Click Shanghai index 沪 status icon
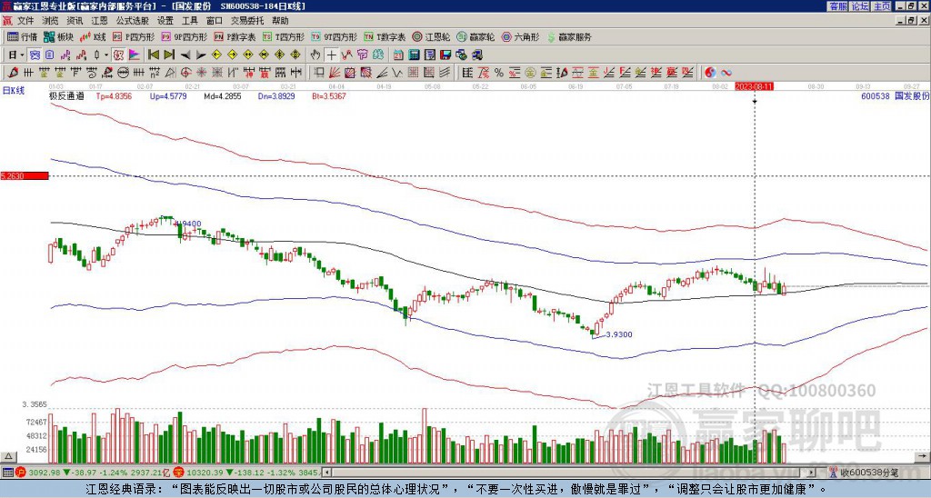This screenshot has height=498, width=931. [20, 473]
